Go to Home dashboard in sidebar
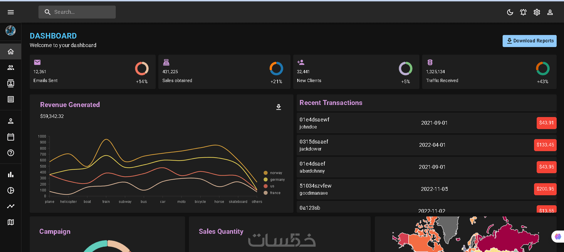This screenshot has width=564, height=252. click(x=11, y=52)
